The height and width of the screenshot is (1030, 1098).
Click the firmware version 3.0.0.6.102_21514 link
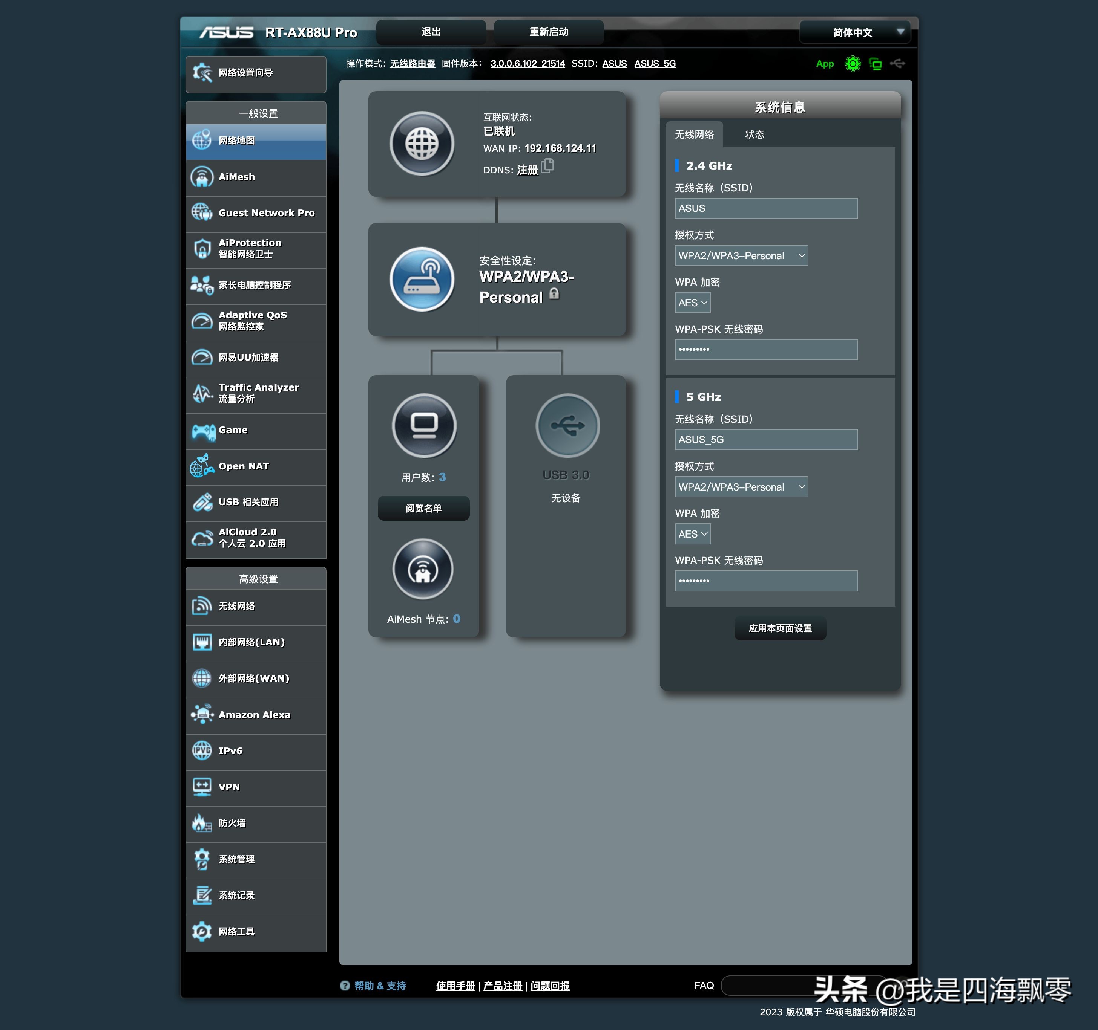pos(528,63)
